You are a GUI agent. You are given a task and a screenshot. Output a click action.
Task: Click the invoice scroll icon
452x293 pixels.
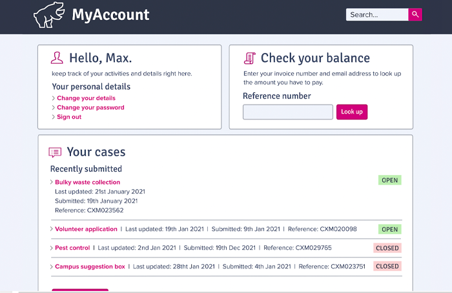click(x=249, y=58)
